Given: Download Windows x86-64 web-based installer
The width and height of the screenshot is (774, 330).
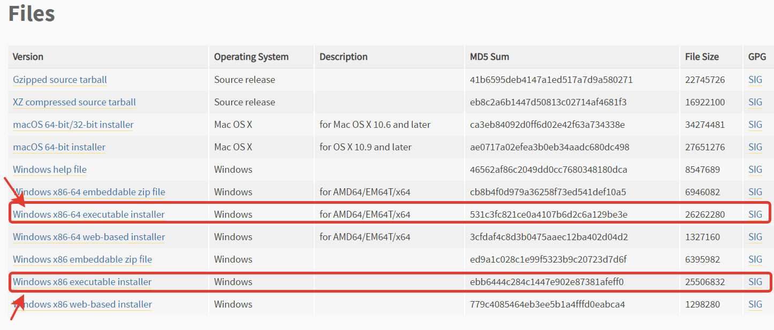Looking at the screenshot, I should click(x=89, y=237).
